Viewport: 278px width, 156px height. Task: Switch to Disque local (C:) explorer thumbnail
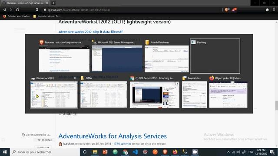[x=54, y=94]
